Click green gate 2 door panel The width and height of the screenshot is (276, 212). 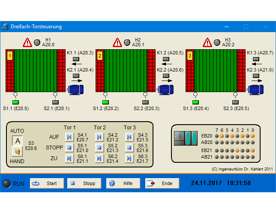126,71
